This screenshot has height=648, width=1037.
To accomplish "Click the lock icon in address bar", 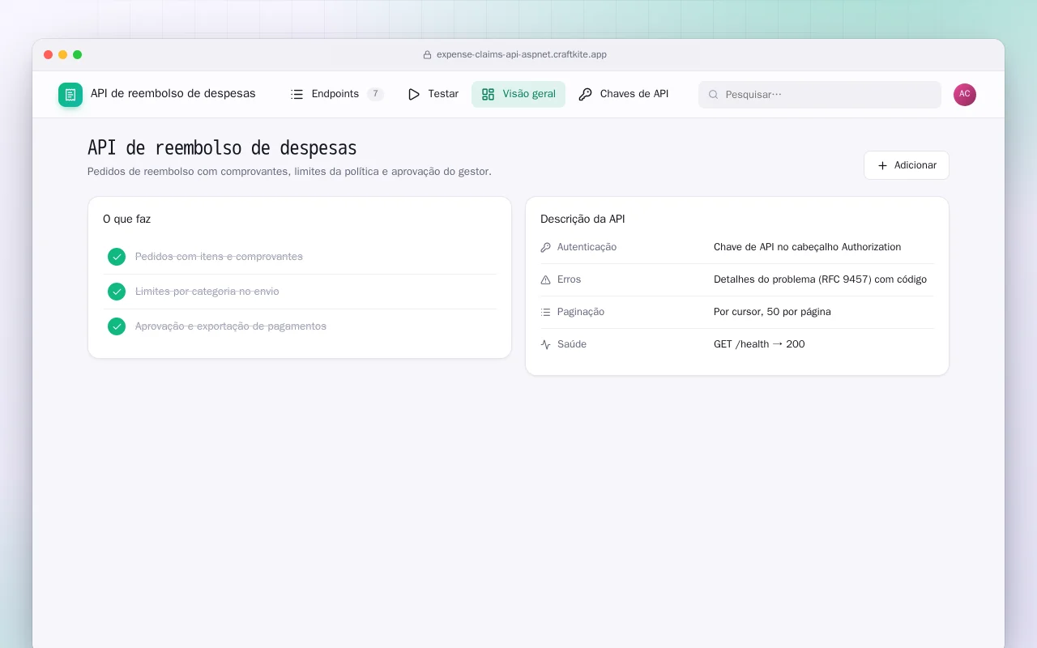I will coord(427,55).
